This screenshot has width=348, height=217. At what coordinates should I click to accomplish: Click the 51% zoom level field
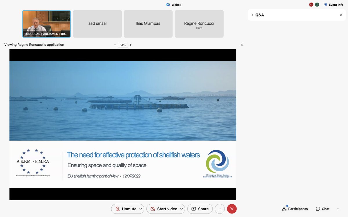(123, 45)
